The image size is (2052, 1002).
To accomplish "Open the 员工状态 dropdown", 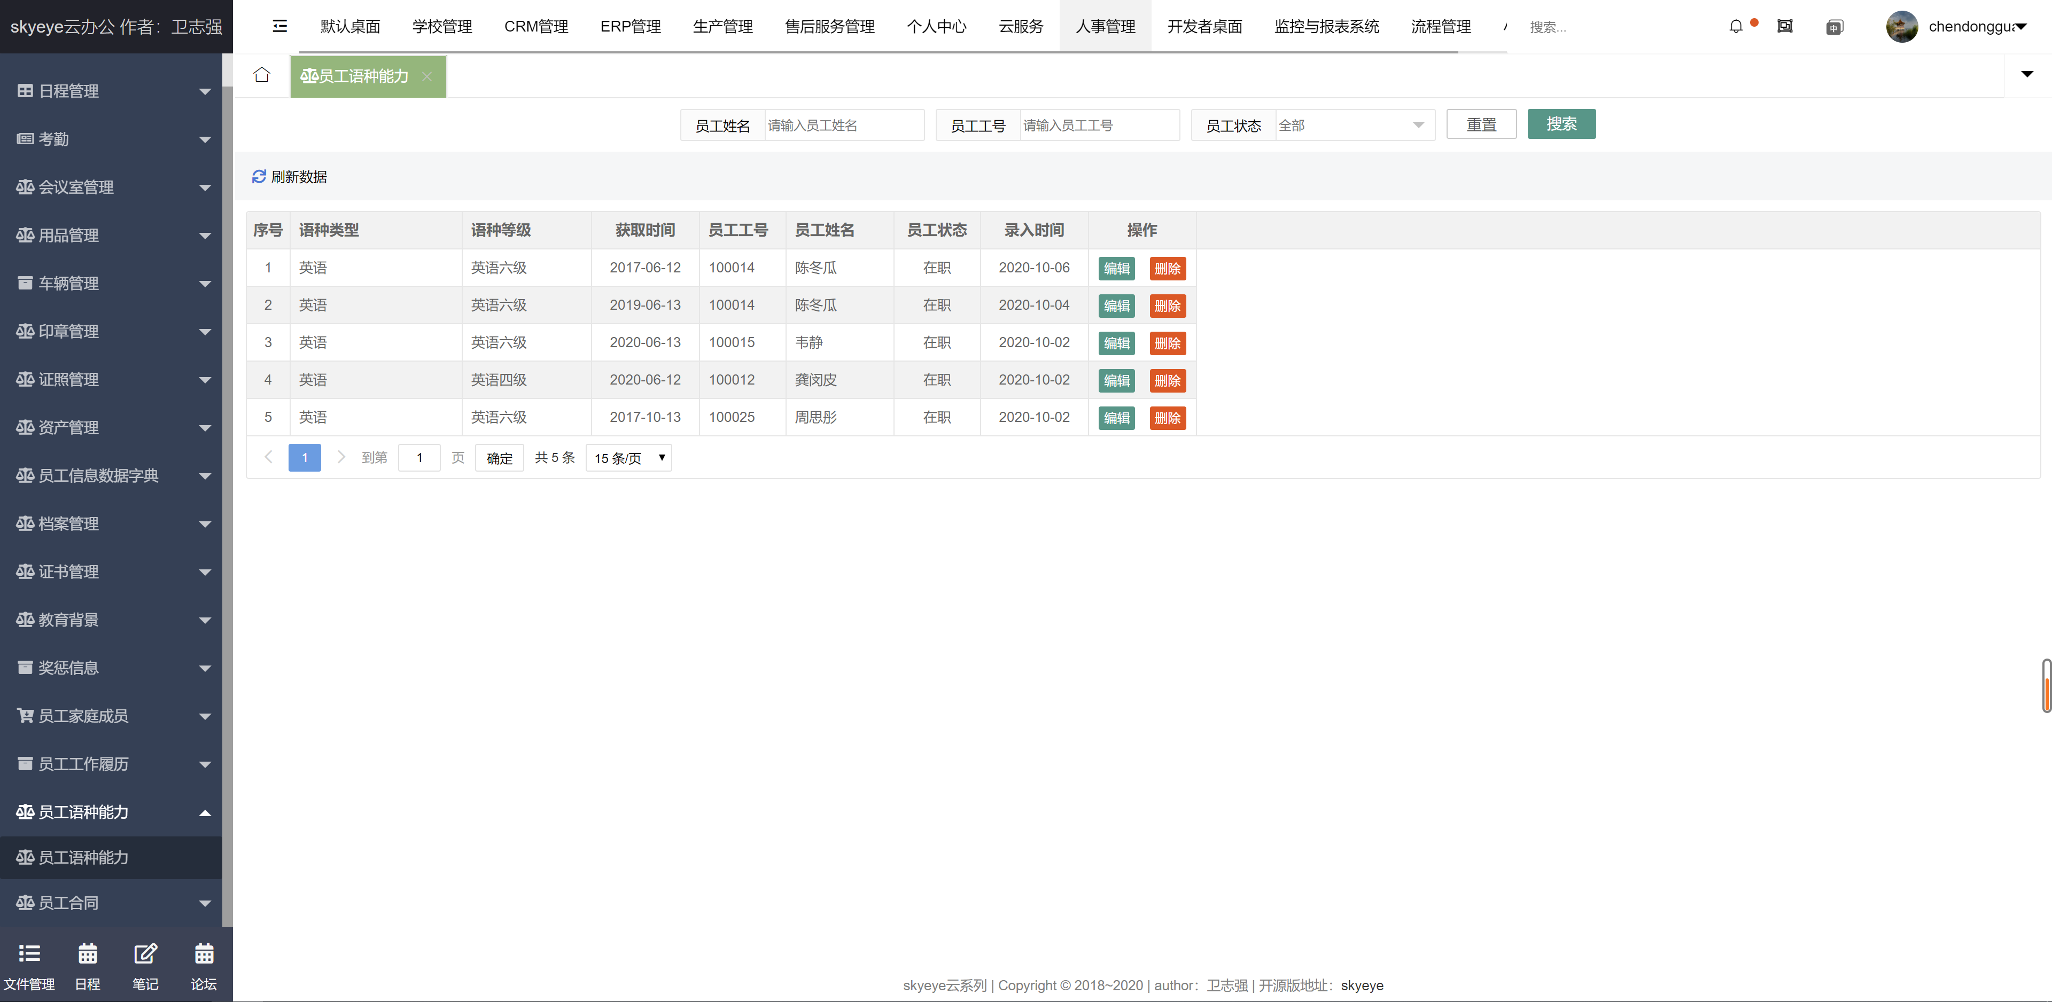I will click(1354, 125).
